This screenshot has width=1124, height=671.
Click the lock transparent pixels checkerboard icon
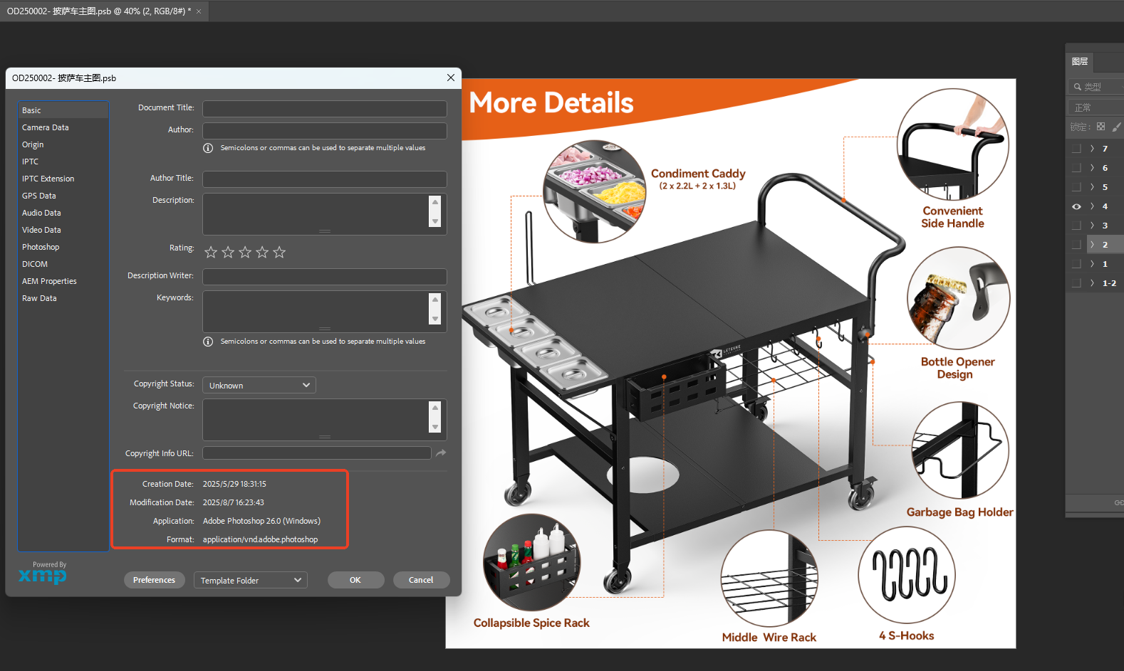click(1100, 127)
